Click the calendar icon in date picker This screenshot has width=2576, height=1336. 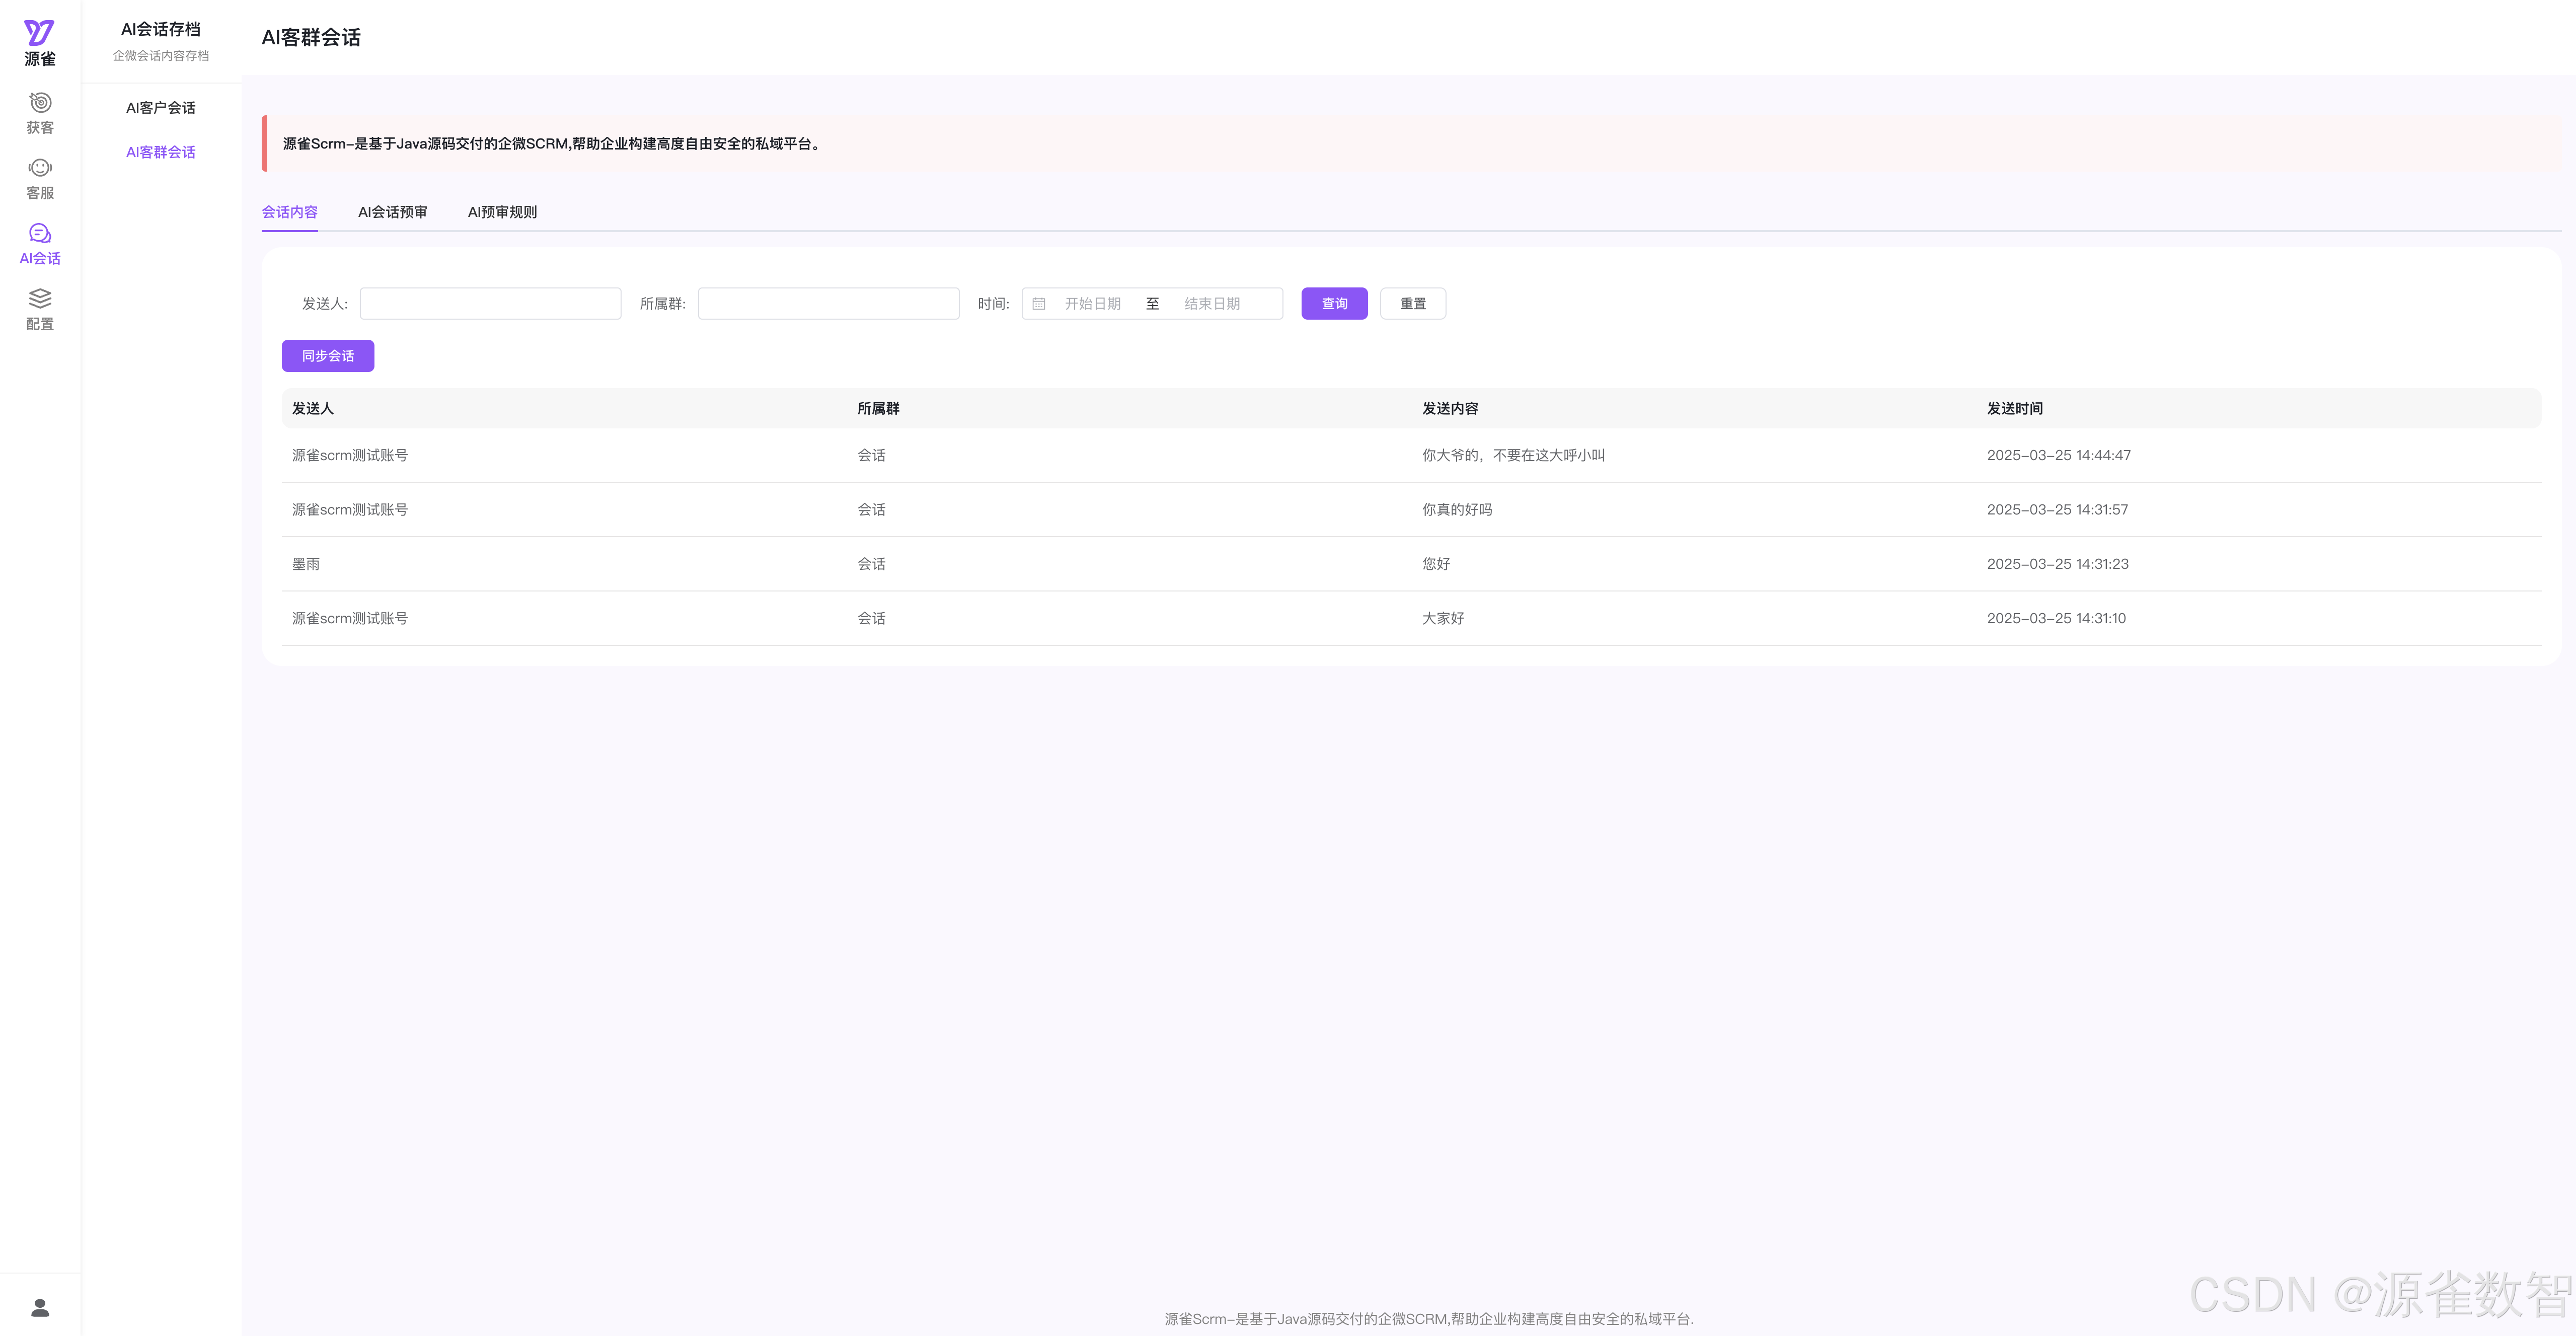(1039, 304)
